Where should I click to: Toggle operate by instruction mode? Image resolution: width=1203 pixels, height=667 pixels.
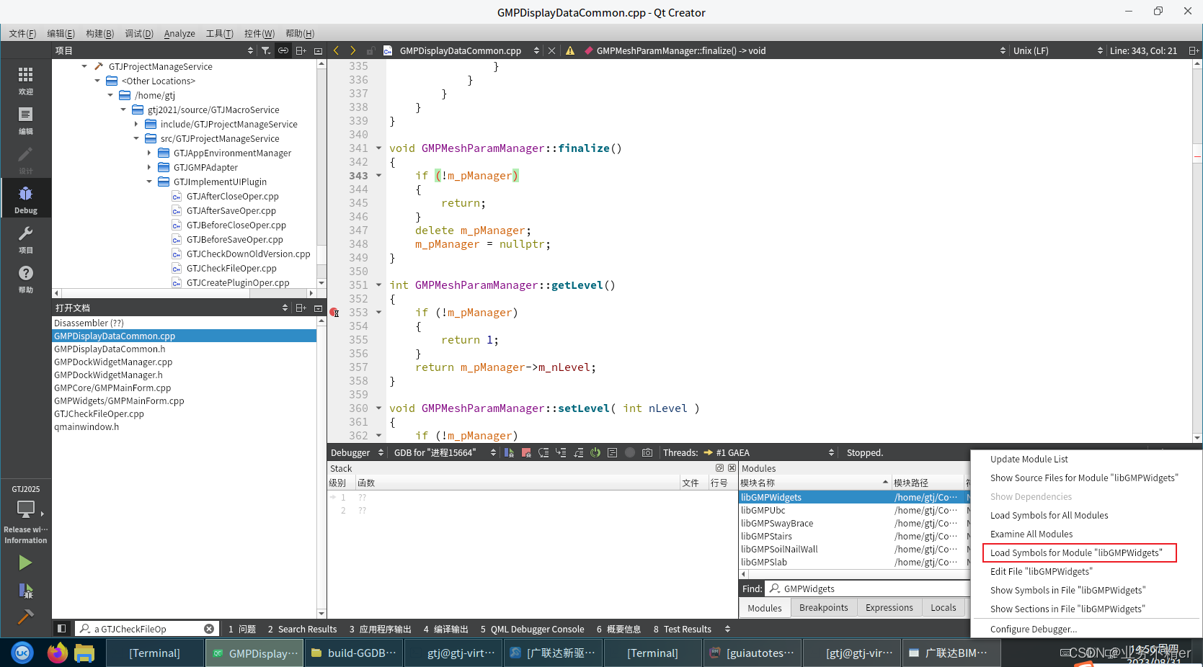pyautogui.click(x=613, y=452)
